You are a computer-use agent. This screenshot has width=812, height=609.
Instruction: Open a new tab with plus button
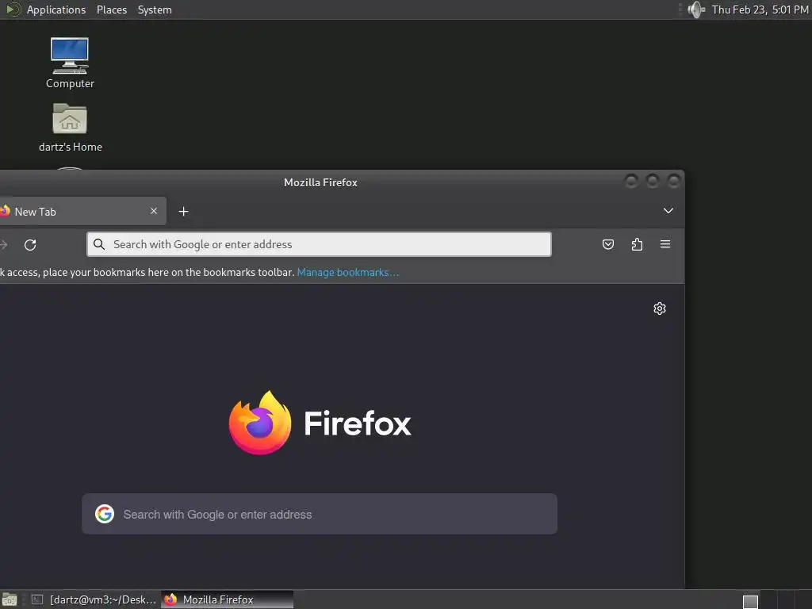pyautogui.click(x=183, y=211)
